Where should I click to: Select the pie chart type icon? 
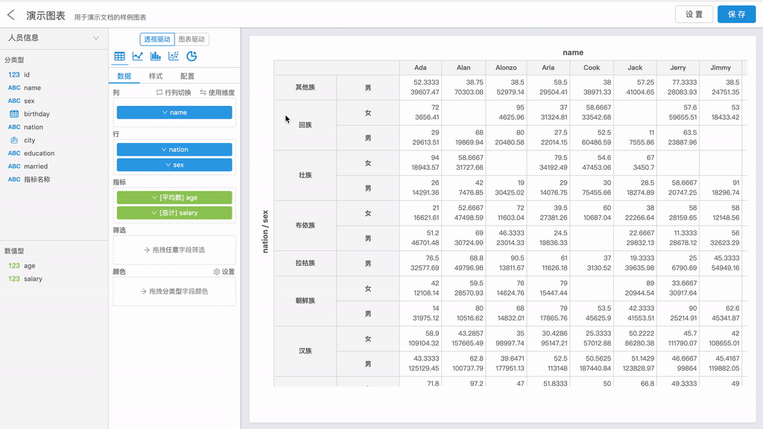[x=191, y=57]
